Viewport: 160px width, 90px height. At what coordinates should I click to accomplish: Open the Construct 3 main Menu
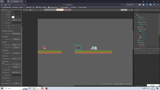(x=26, y=10)
